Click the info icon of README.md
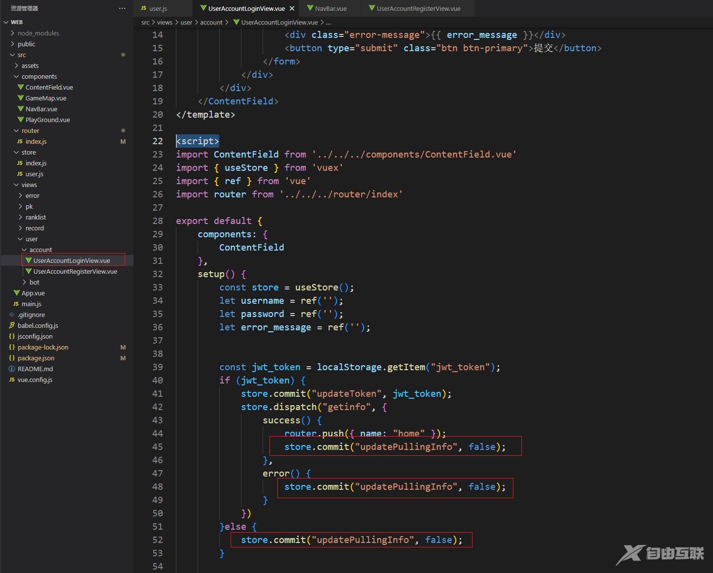This screenshot has height=573, width=713. (12, 369)
